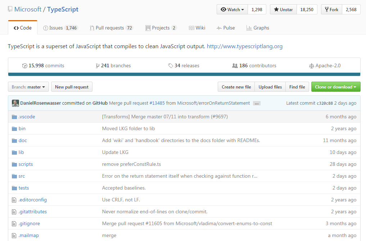Open the Branch: master dropdown
This screenshot has height=241, width=366.
point(28,87)
